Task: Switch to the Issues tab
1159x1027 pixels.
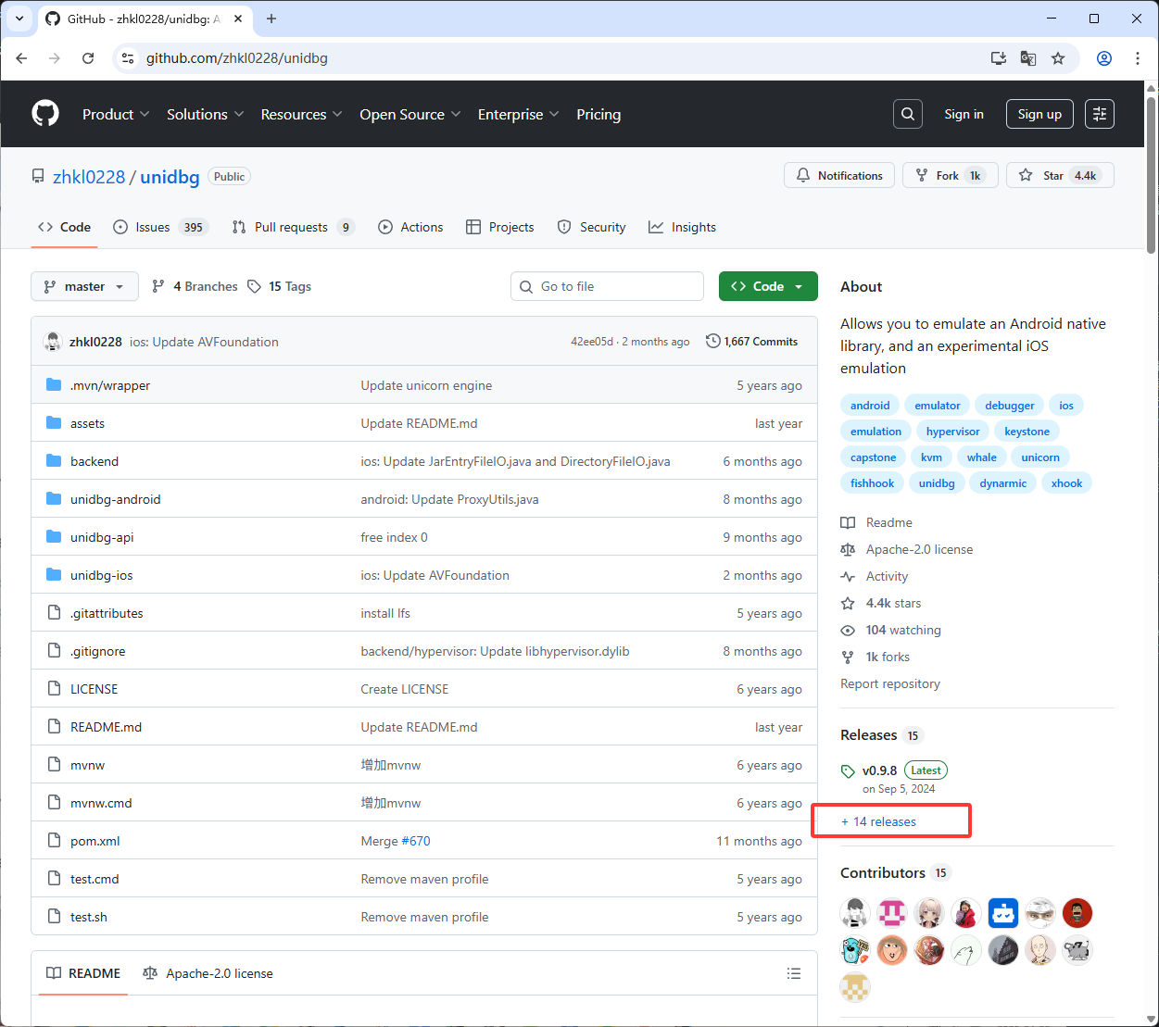Action: pyautogui.click(x=160, y=227)
